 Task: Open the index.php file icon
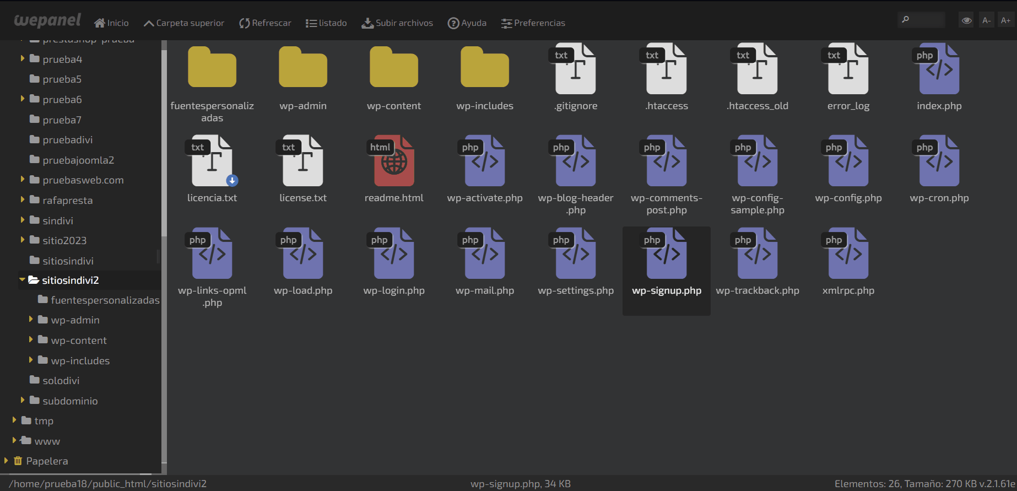click(939, 69)
